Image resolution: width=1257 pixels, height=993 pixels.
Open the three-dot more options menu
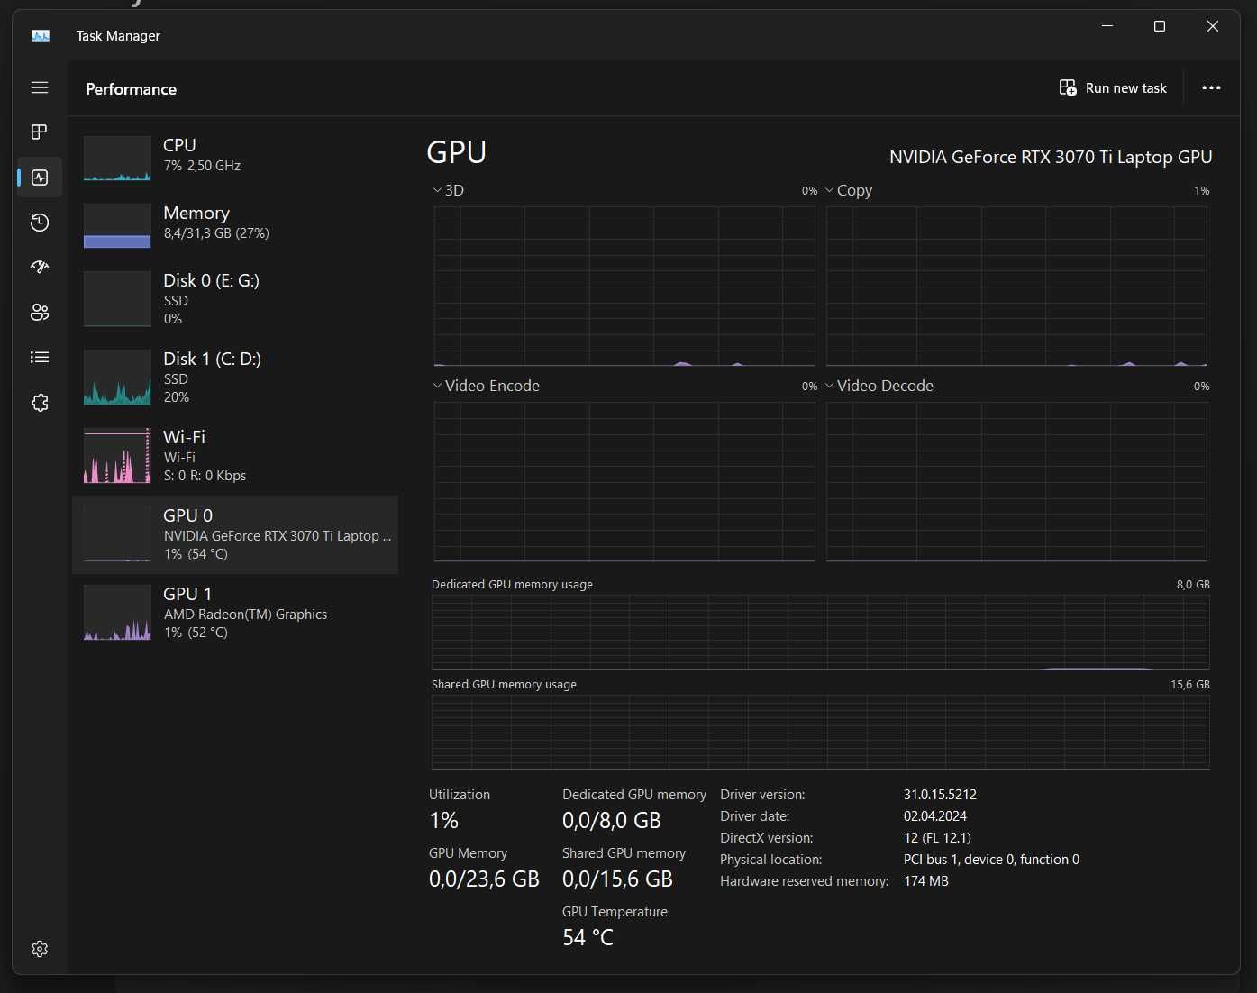[x=1211, y=87]
